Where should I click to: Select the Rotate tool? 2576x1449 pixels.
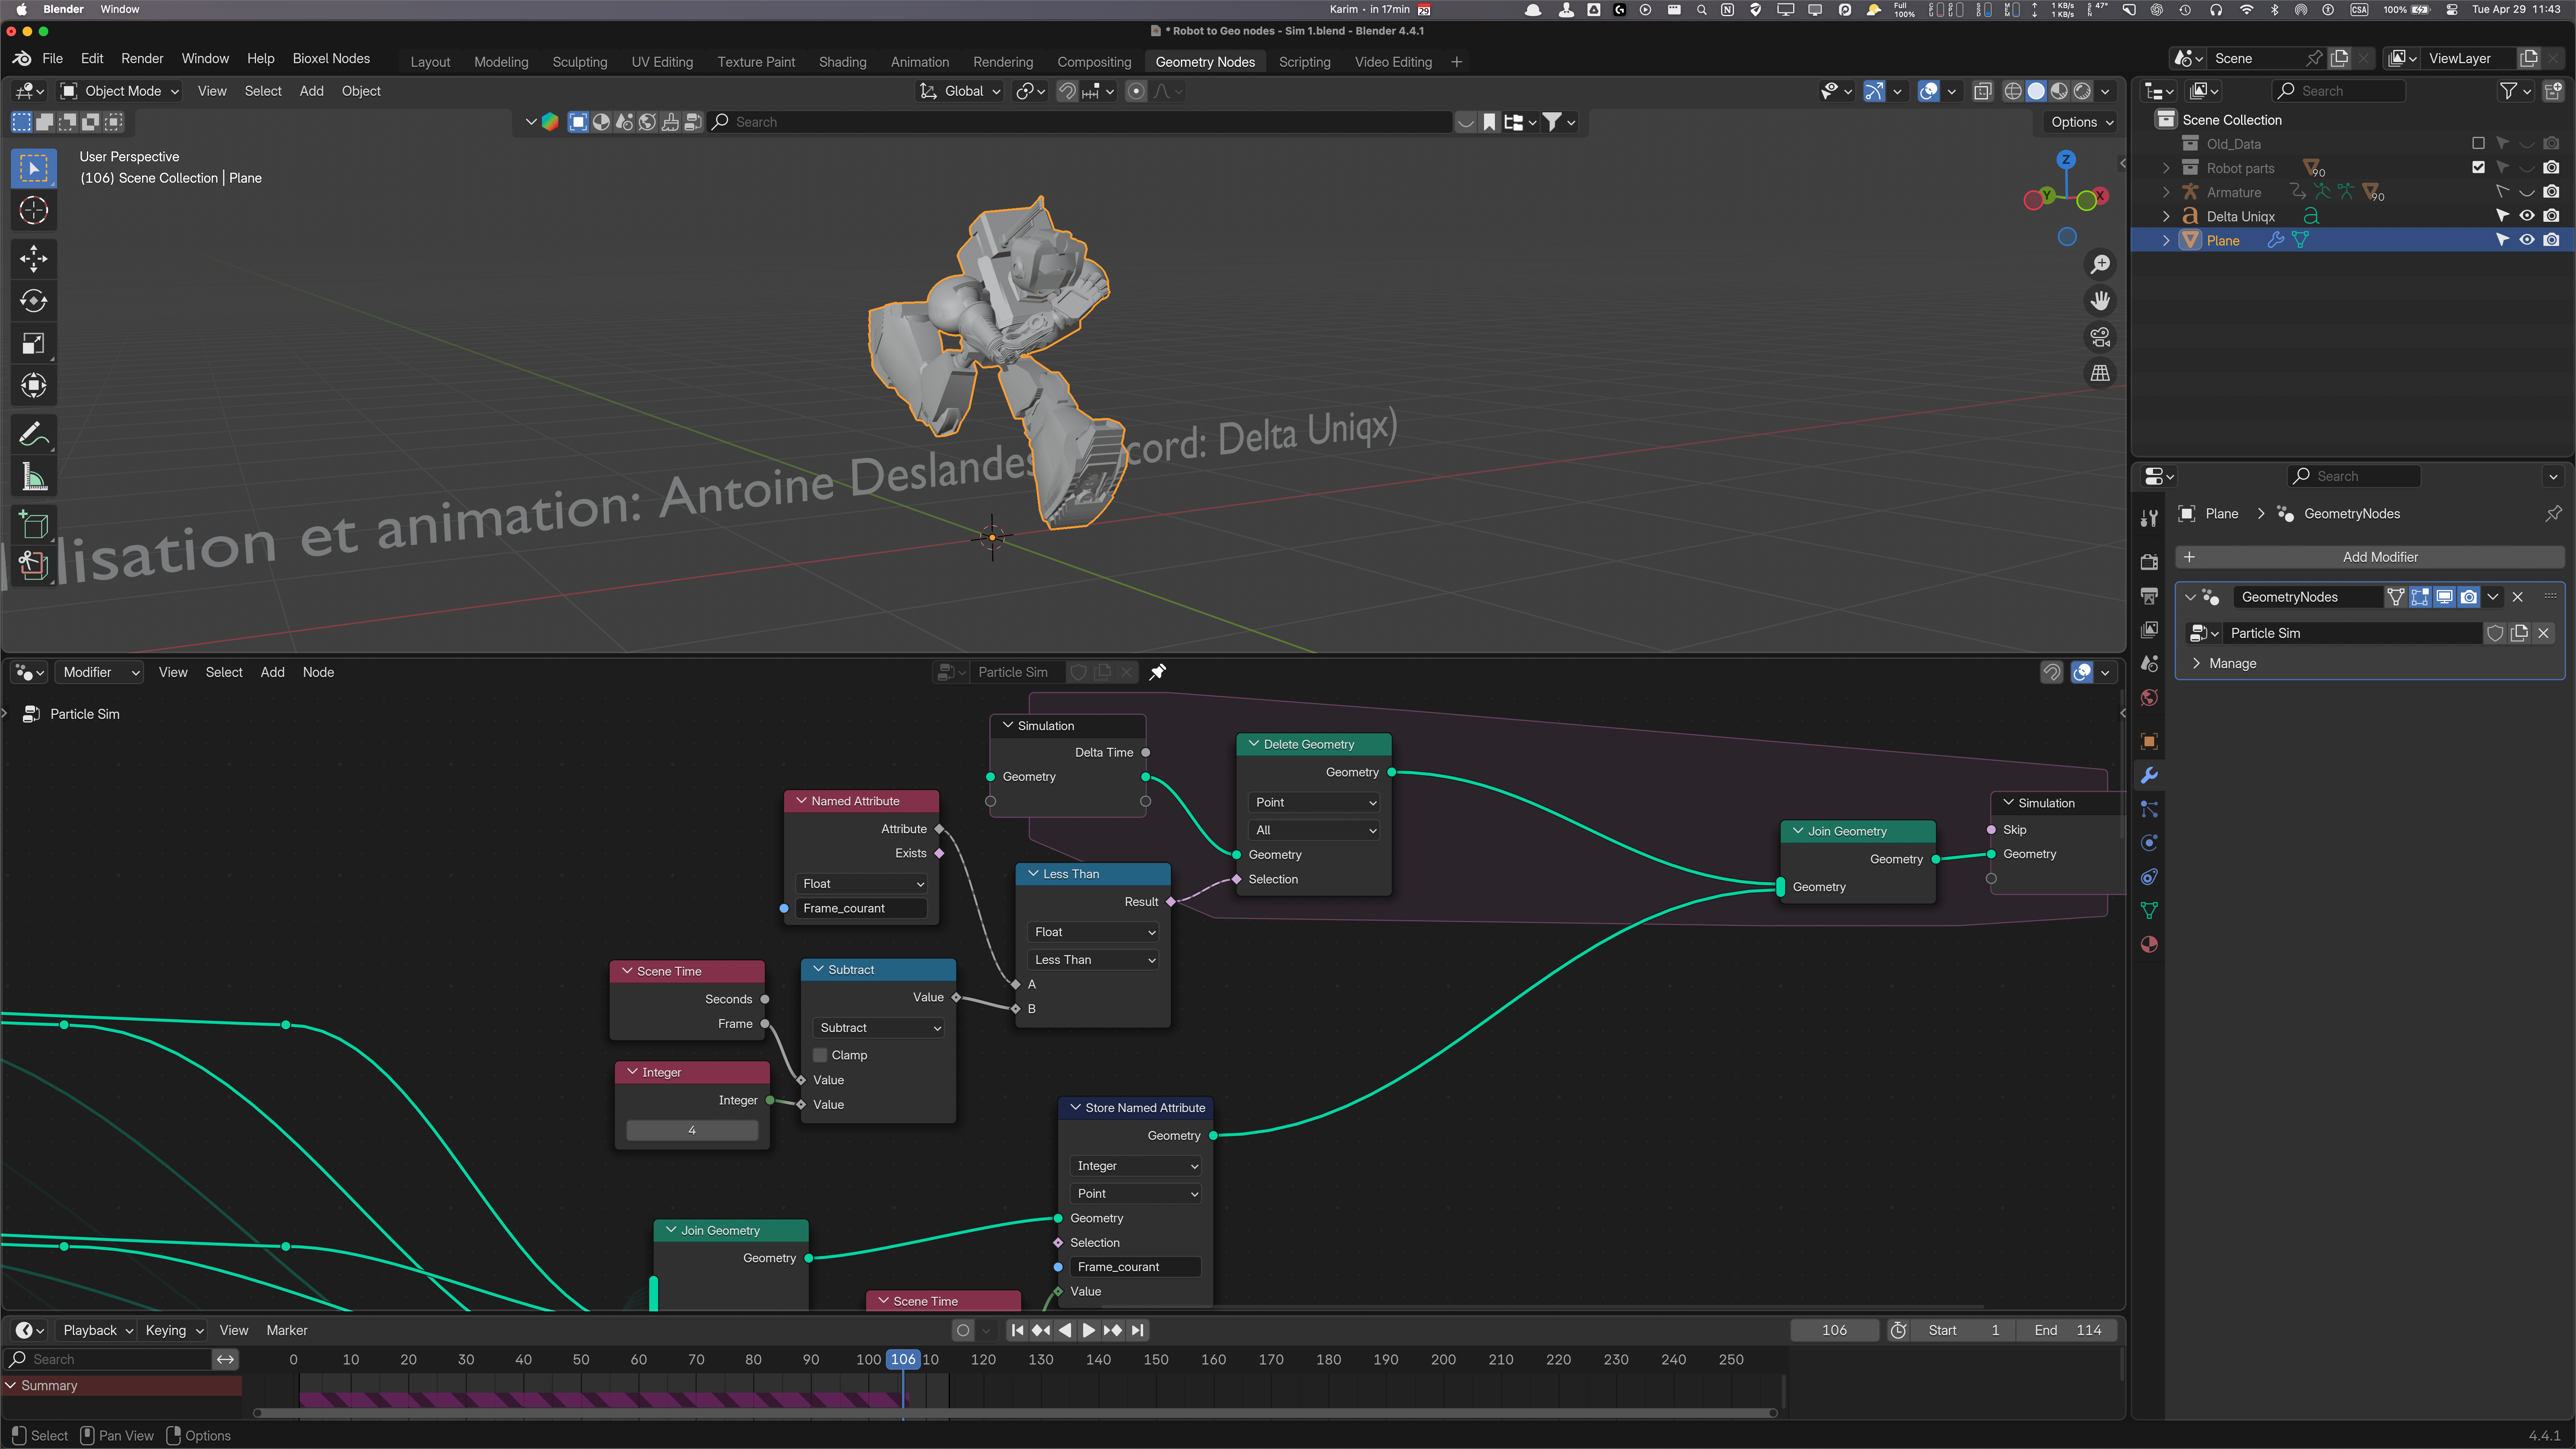pos(33,301)
